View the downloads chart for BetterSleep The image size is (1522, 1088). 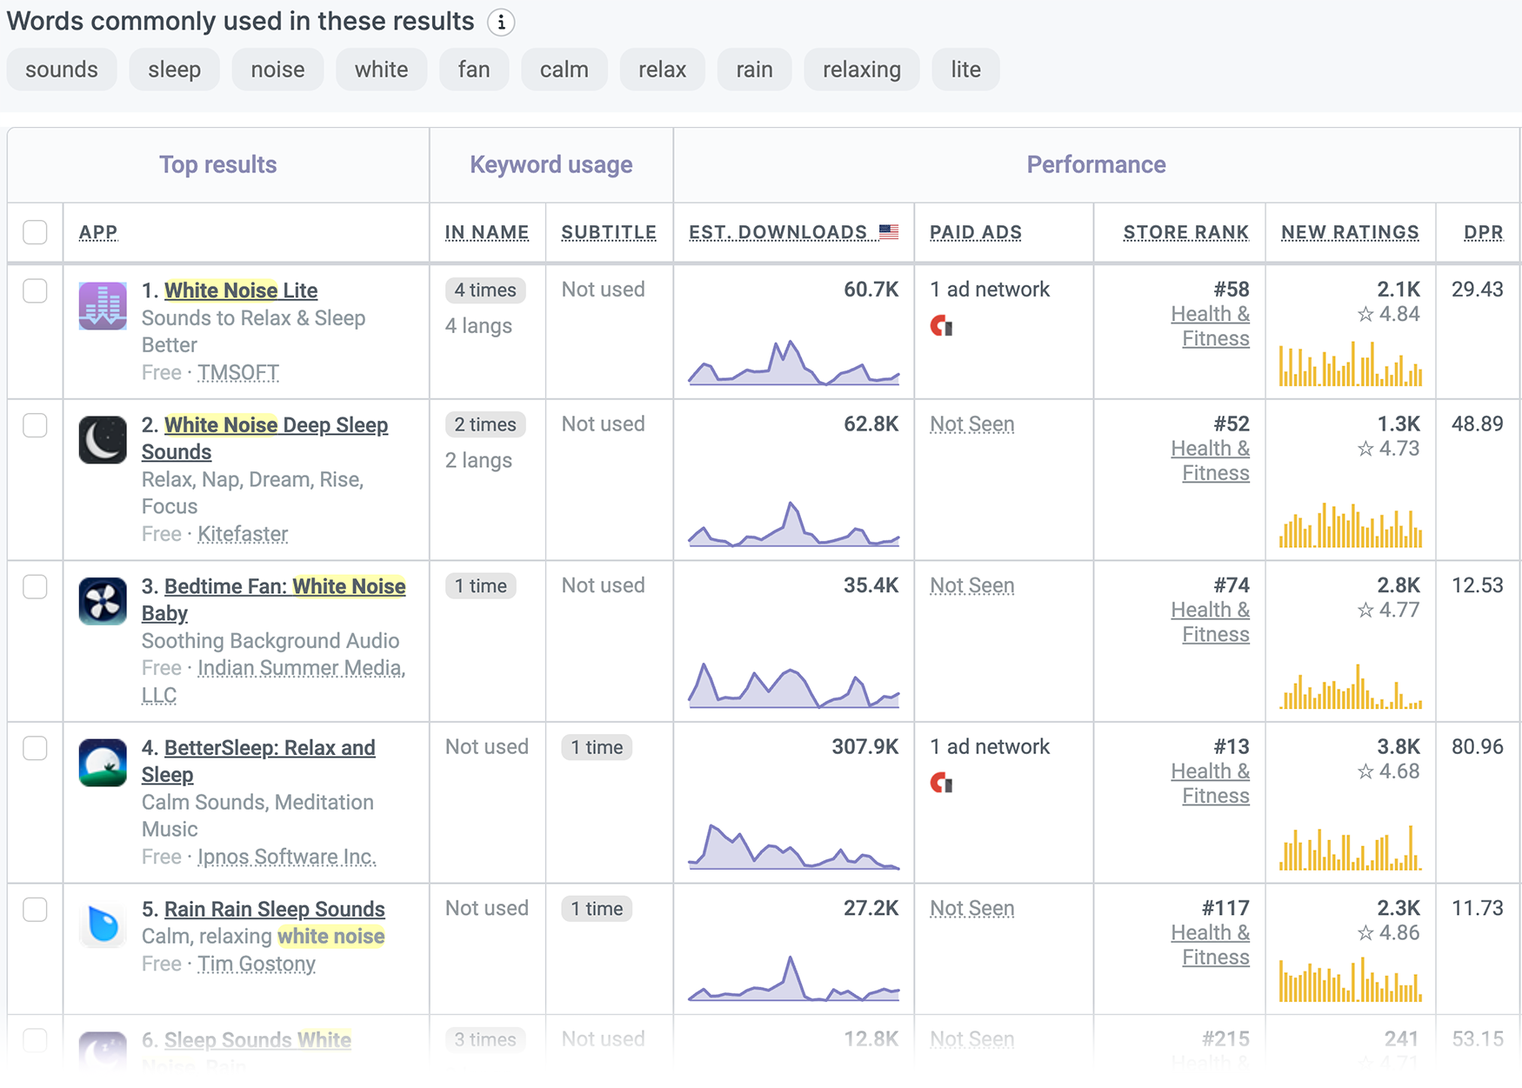coord(794,846)
